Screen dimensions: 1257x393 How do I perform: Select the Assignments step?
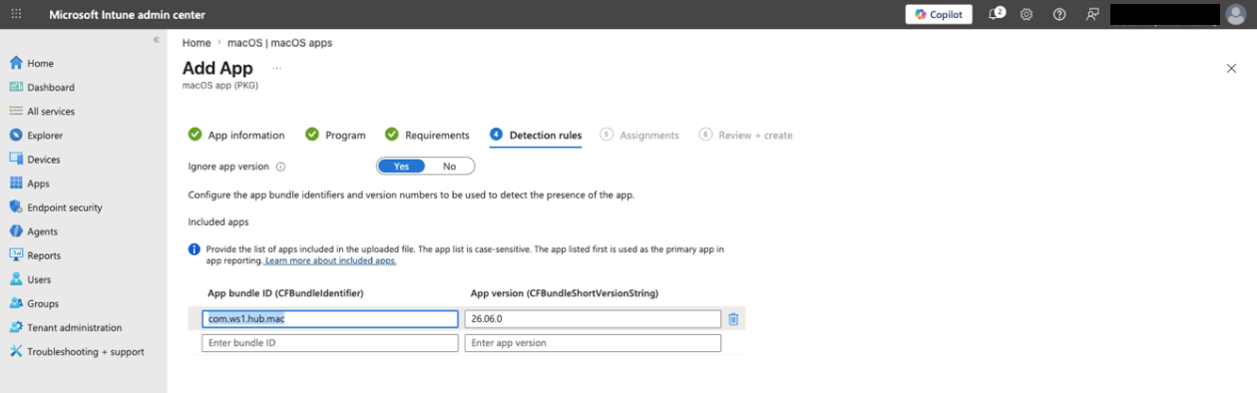639,135
